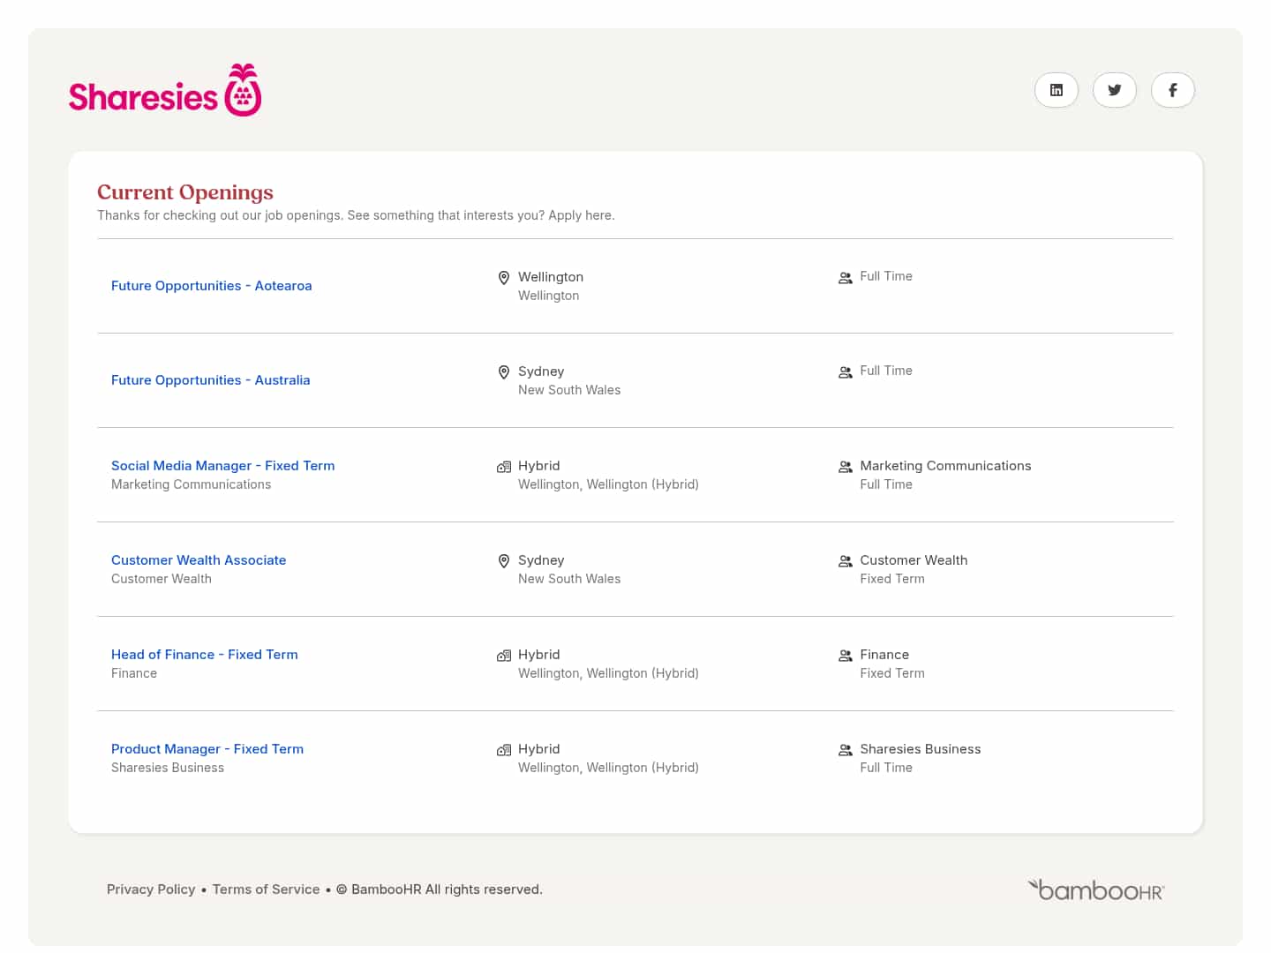This screenshot has width=1271, height=953.
Task: Open the Privacy Policy footer link
Action: coord(151,889)
